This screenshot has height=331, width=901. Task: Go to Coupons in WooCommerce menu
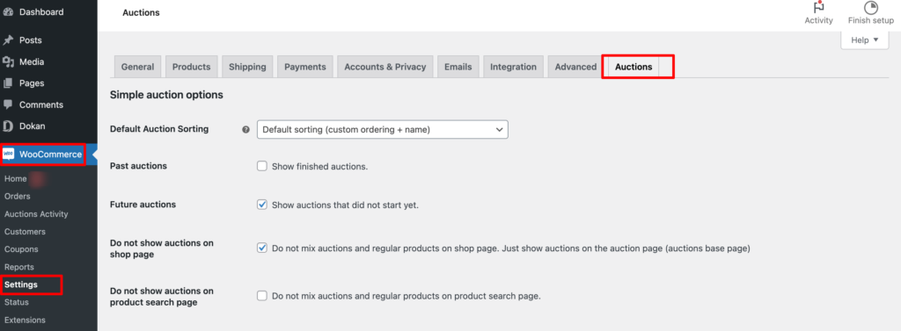[21, 249]
